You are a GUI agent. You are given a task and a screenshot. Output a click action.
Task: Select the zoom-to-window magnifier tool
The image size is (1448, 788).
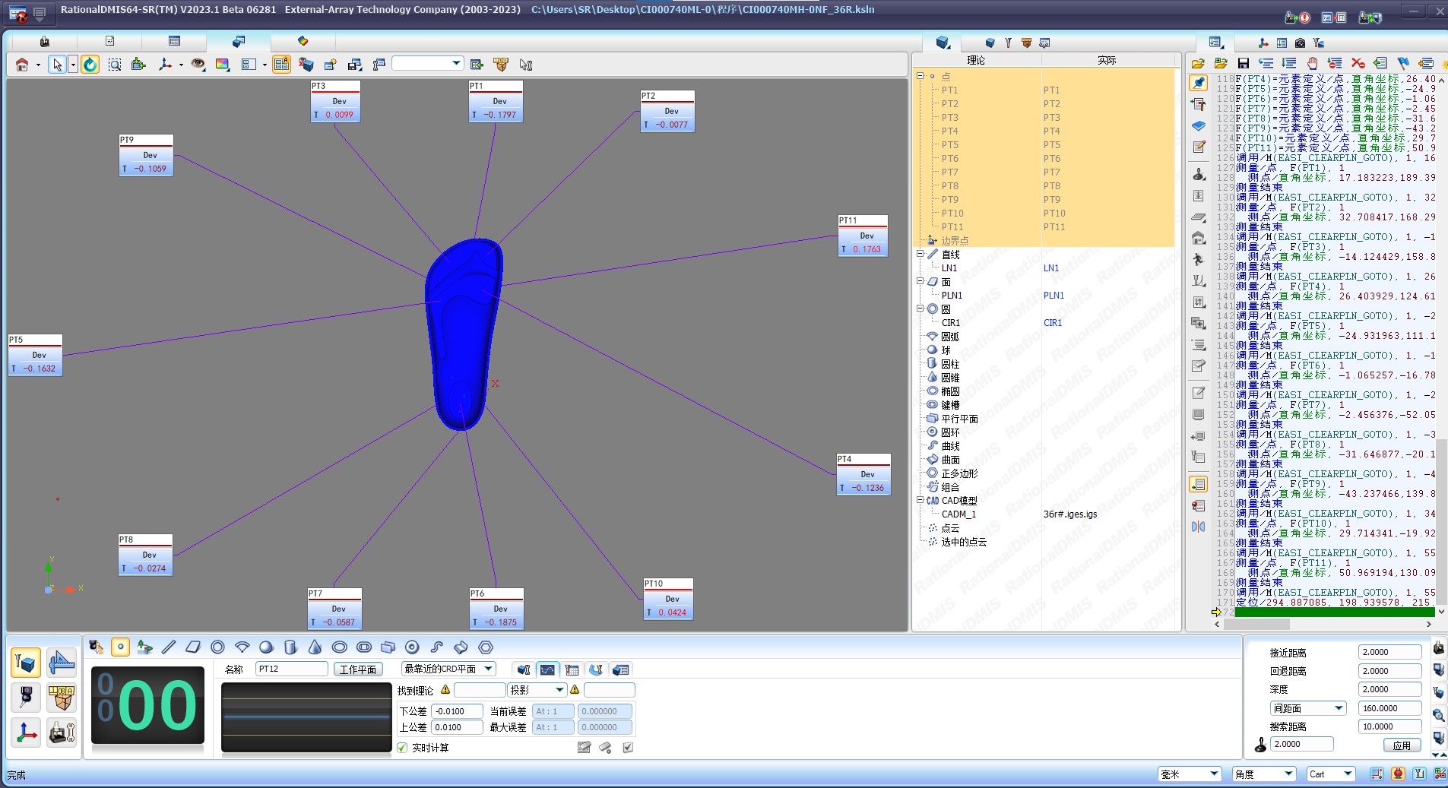pos(115,65)
